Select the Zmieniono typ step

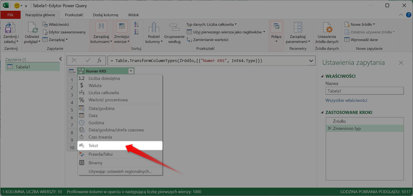click(364, 128)
